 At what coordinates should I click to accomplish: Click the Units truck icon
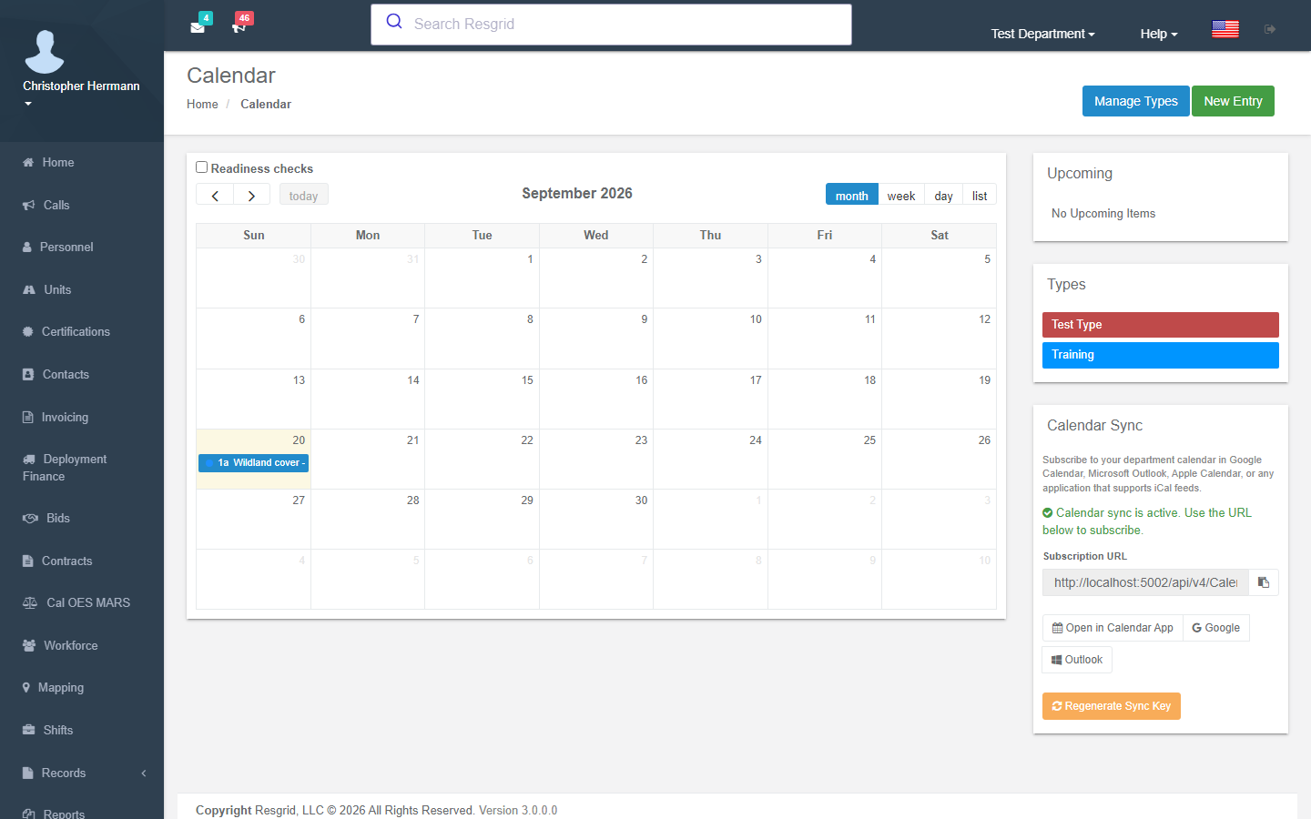point(29,289)
